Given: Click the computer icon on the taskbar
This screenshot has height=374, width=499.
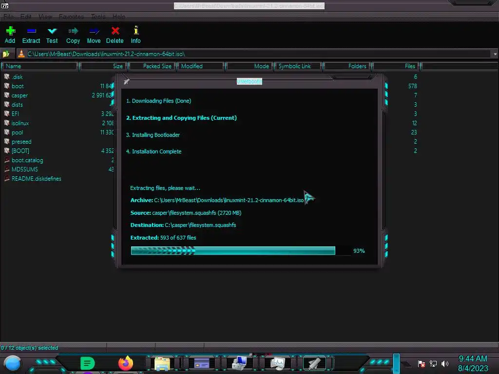Looking at the screenshot, I should point(239,363).
